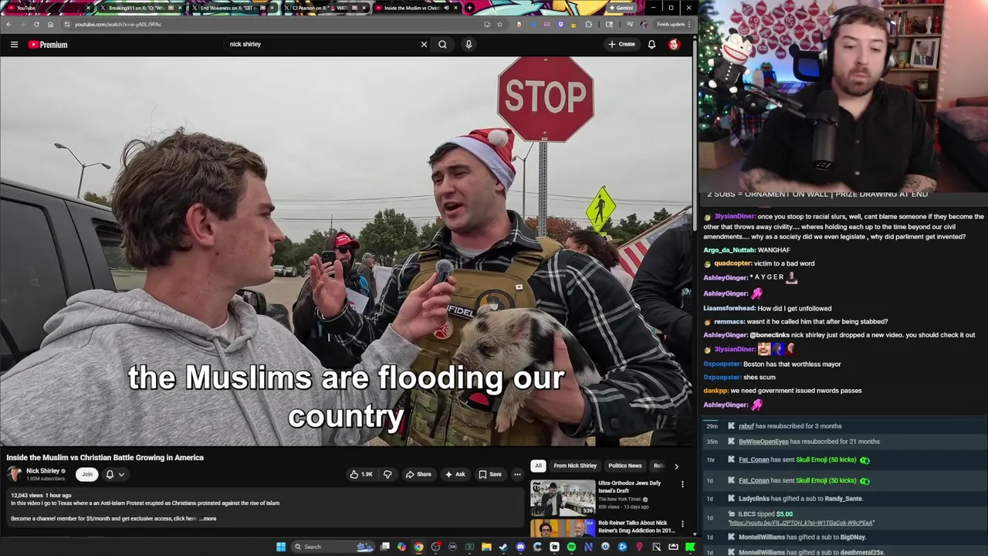
Task: Go to the Chrome home page icon
Action: (x=51, y=24)
